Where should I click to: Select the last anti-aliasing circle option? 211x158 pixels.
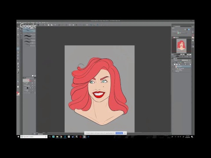click(33, 88)
